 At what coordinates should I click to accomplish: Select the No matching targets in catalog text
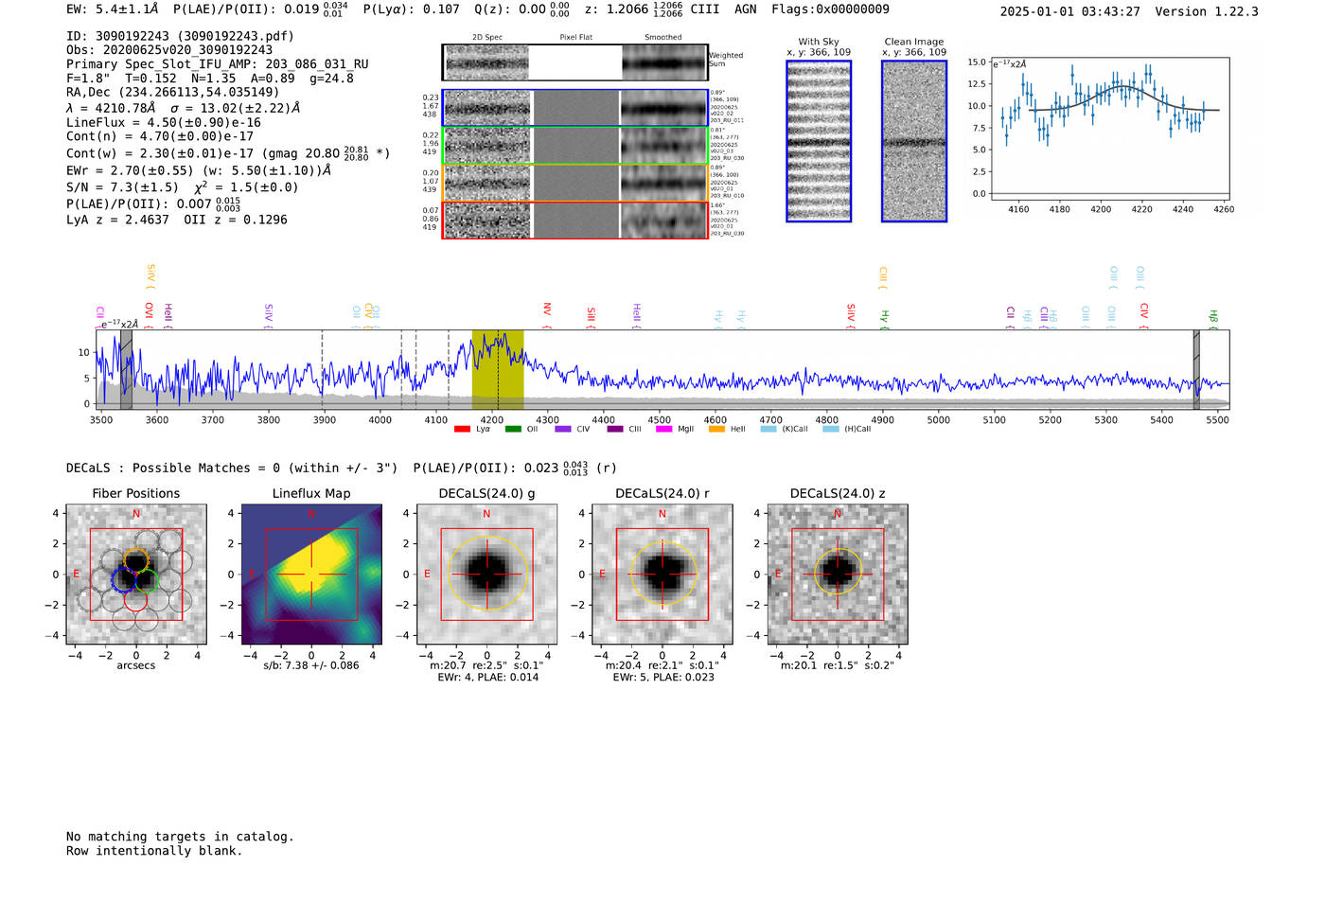point(180,837)
